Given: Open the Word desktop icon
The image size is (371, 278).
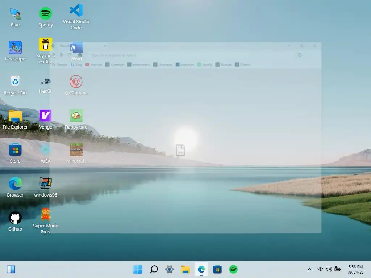Looking at the screenshot, I should click(76, 51).
